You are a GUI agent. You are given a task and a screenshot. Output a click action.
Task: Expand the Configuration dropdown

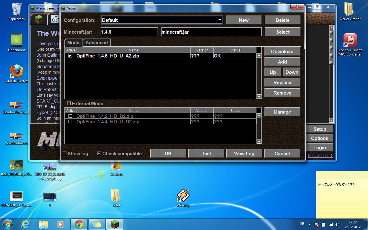(x=220, y=20)
